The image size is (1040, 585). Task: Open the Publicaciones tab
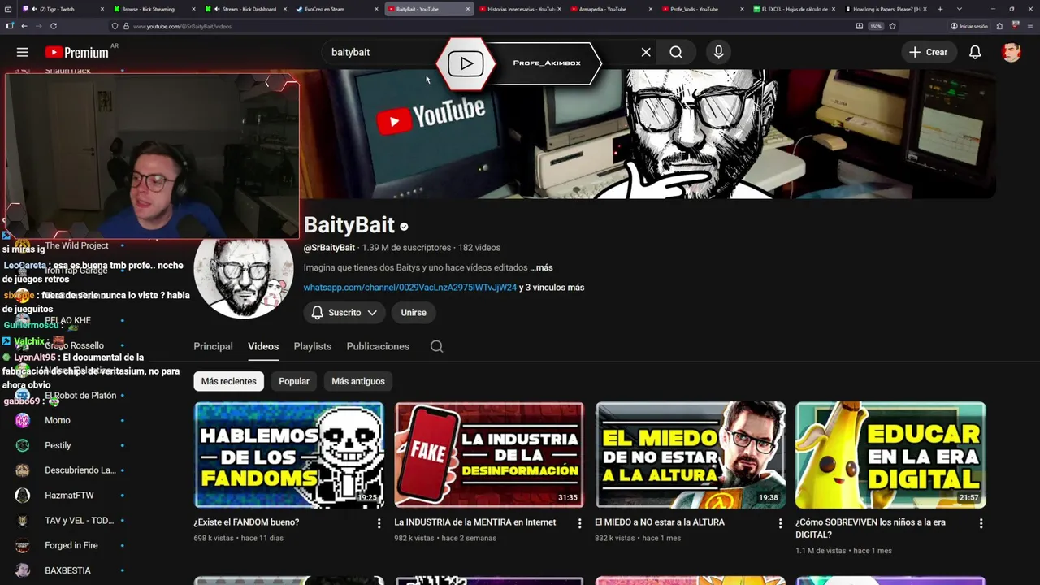coord(378,346)
